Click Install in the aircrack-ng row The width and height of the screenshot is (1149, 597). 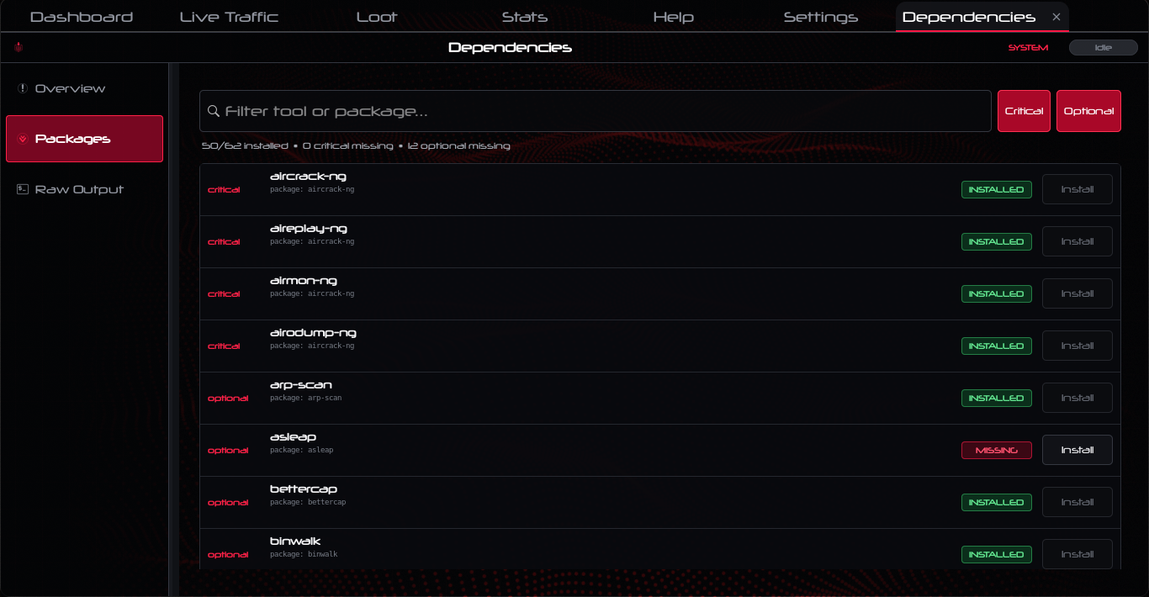coord(1078,189)
